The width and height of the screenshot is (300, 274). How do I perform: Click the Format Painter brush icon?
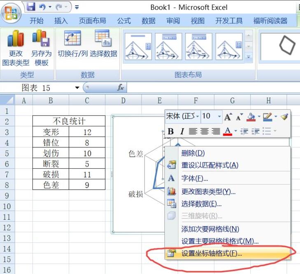click(284, 116)
